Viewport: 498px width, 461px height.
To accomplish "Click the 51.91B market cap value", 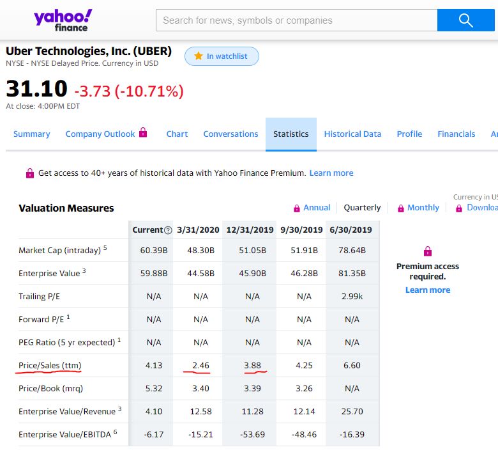I will pos(305,251).
